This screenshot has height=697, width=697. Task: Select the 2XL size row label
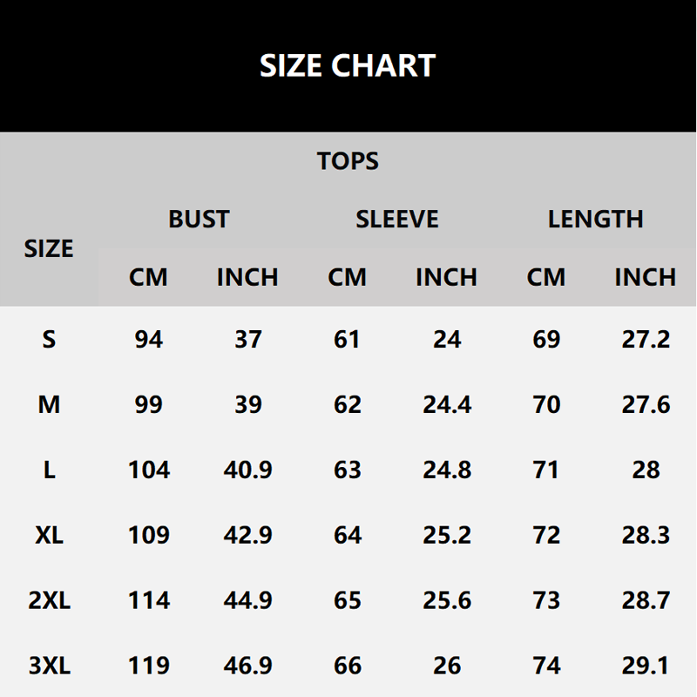click(49, 600)
